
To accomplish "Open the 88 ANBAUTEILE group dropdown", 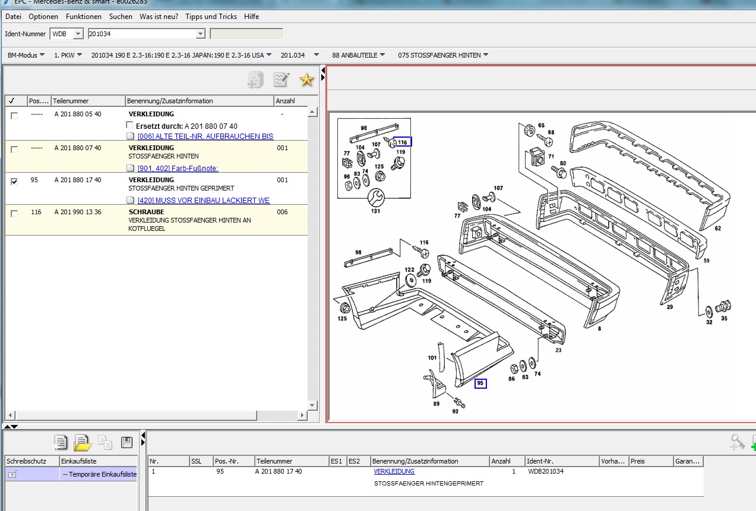I will [359, 55].
